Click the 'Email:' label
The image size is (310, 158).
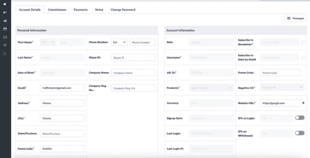pos(22,88)
